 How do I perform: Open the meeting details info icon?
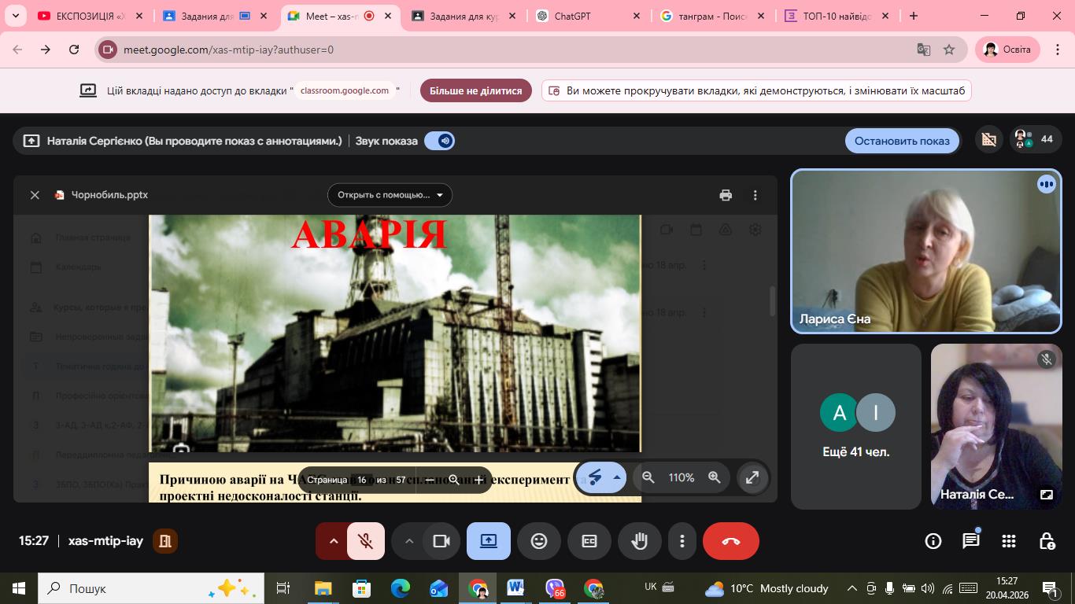coord(933,541)
